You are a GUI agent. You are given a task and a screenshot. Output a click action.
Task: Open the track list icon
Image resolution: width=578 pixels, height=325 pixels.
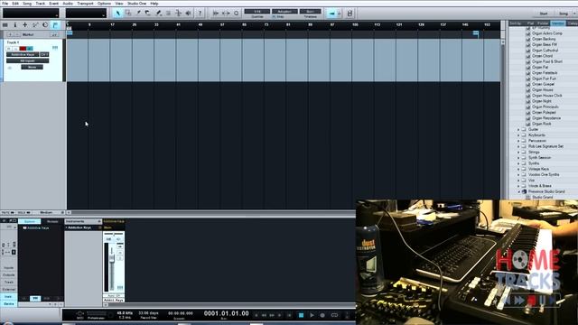click(x=5, y=25)
